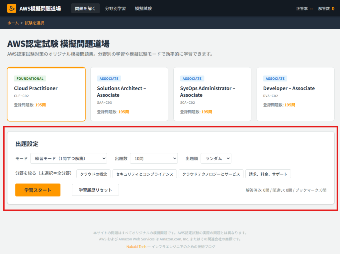Viewport: 340px width, 254px height.
Task: Open the 問題を解く nav tab
Action: coord(85,8)
